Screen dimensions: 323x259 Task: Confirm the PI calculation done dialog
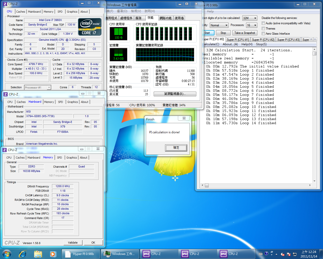coord(176,148)
